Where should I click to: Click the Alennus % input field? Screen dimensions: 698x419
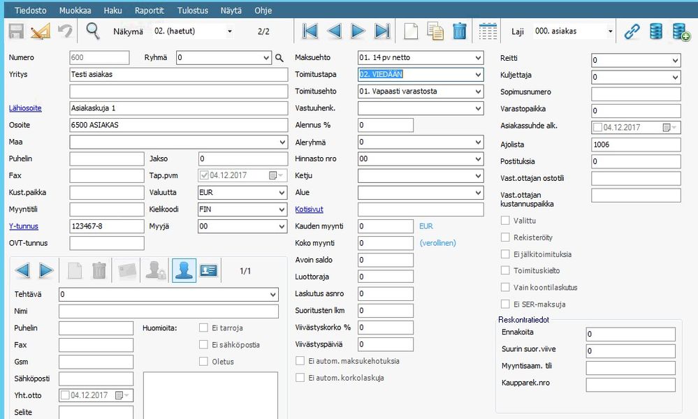(386, 126)
